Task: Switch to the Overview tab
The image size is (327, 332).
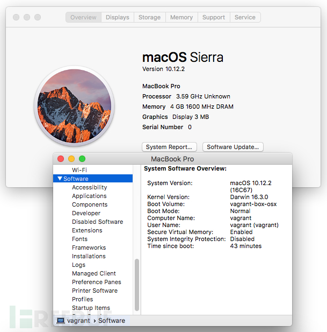Action: click(83, 17)
